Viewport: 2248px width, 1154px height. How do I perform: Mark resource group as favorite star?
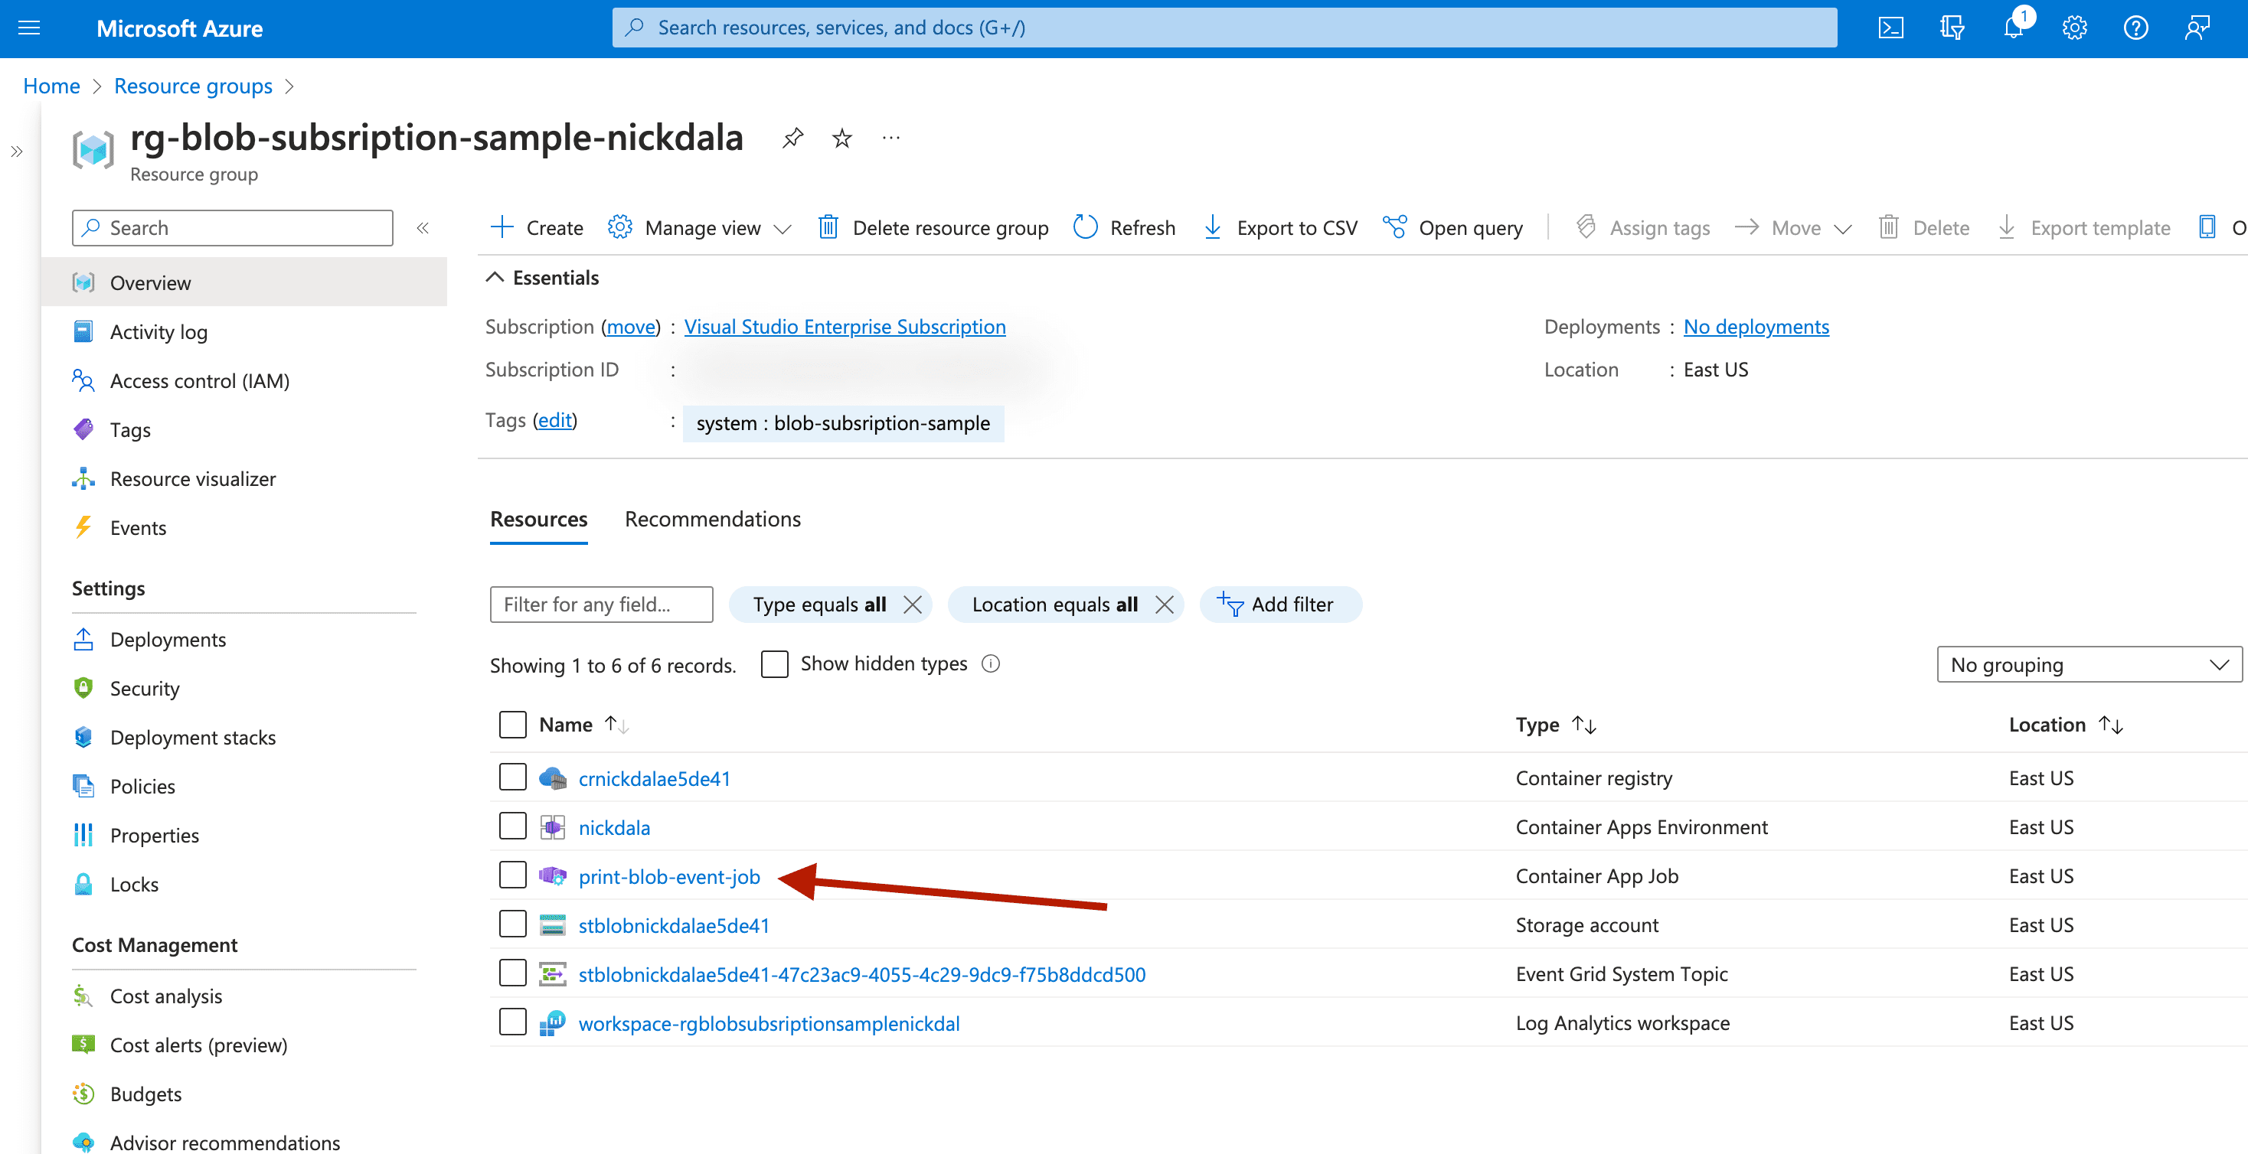point(841,138)
